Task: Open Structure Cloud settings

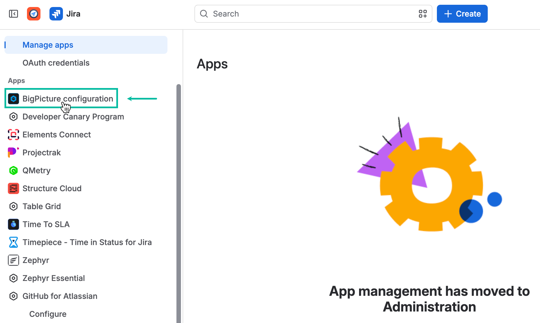Action: tap(52, 188)
